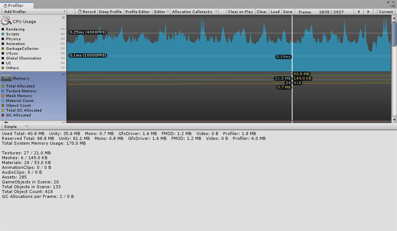Select the Profiler tab
397x231 pixels.
click(x=17, y=5)
